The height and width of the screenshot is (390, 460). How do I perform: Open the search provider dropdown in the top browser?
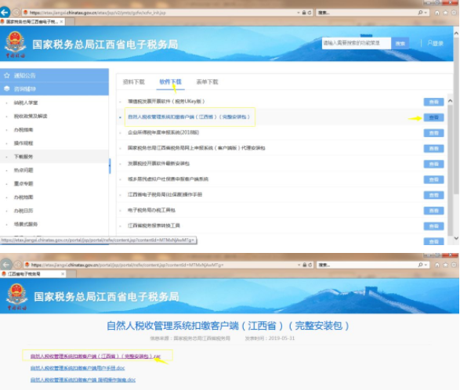426,13
